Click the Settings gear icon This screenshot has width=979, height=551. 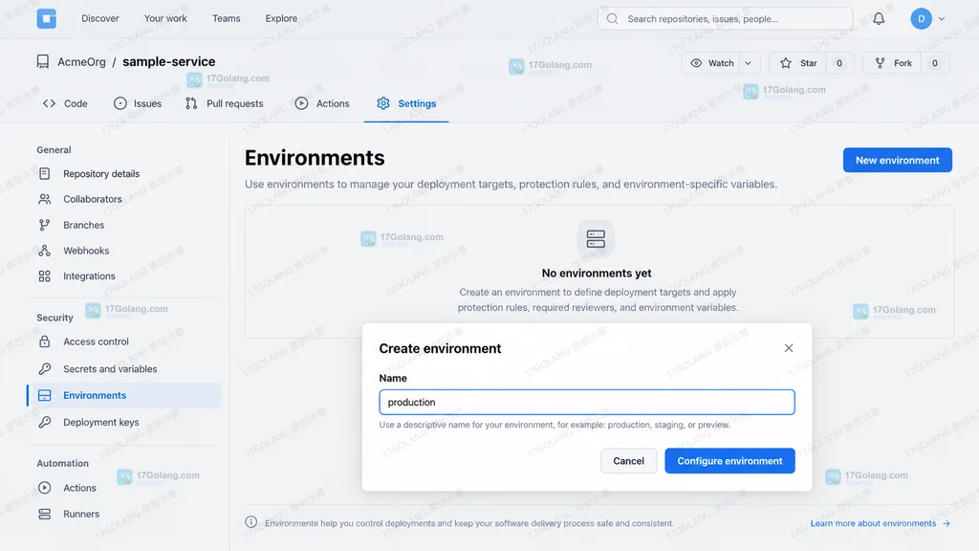point(383,103)
